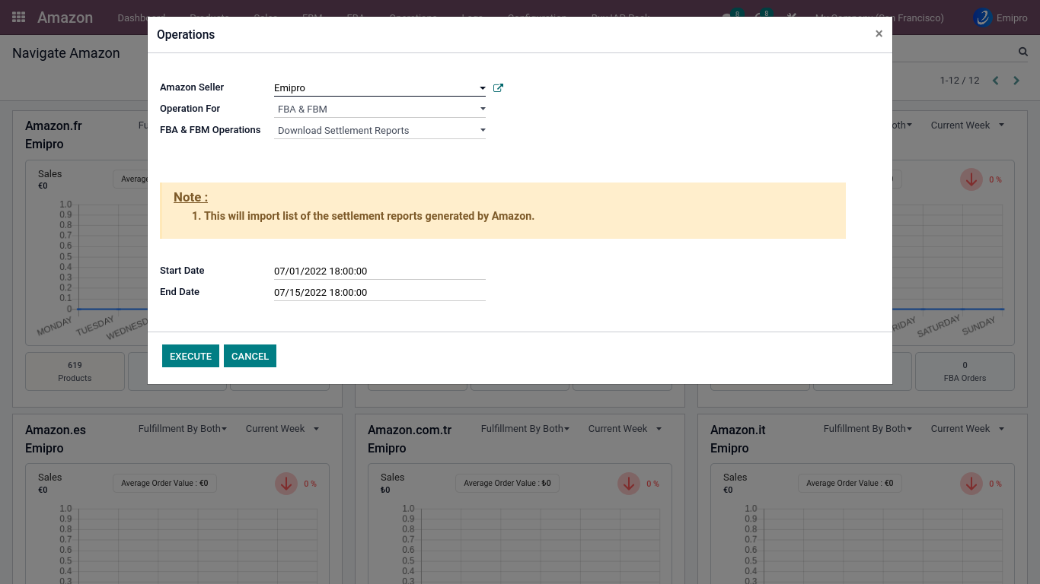Screen dimensions: 1040x584
Task: Open the debug tools icon in top bar
Action: 792,17
